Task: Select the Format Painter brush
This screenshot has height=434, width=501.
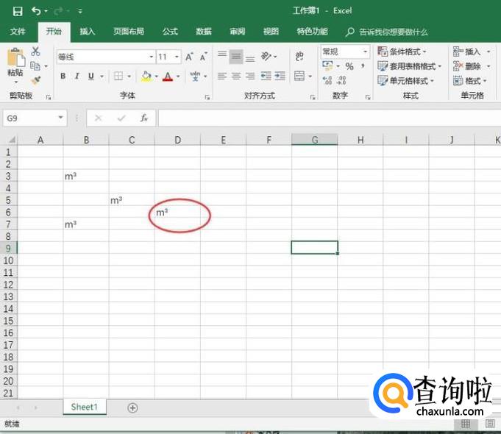Action: [x=36, y=80]
